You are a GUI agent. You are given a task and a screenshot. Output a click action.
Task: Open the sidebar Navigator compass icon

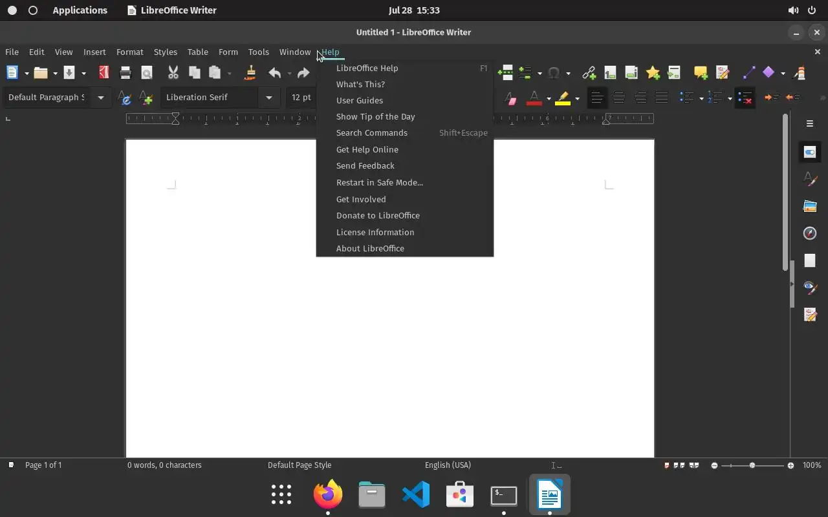(x=810, y=233)
